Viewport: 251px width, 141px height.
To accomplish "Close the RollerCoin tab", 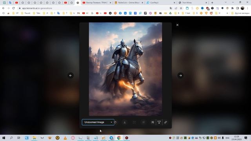I will (x=142, y=3).
